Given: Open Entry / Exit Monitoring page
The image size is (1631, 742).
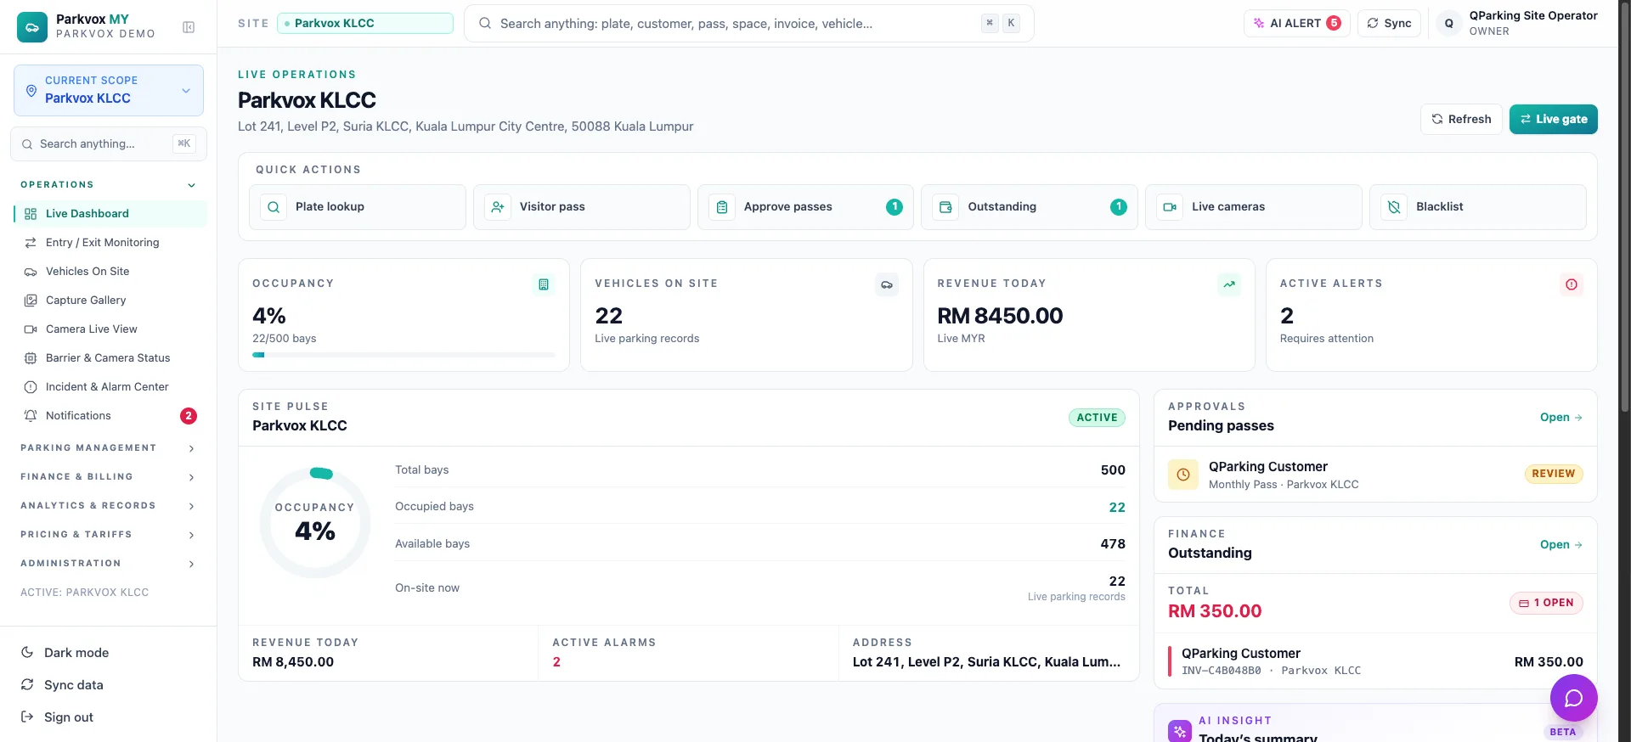Looking at the screenshot, I should click(x=110, y=243).
